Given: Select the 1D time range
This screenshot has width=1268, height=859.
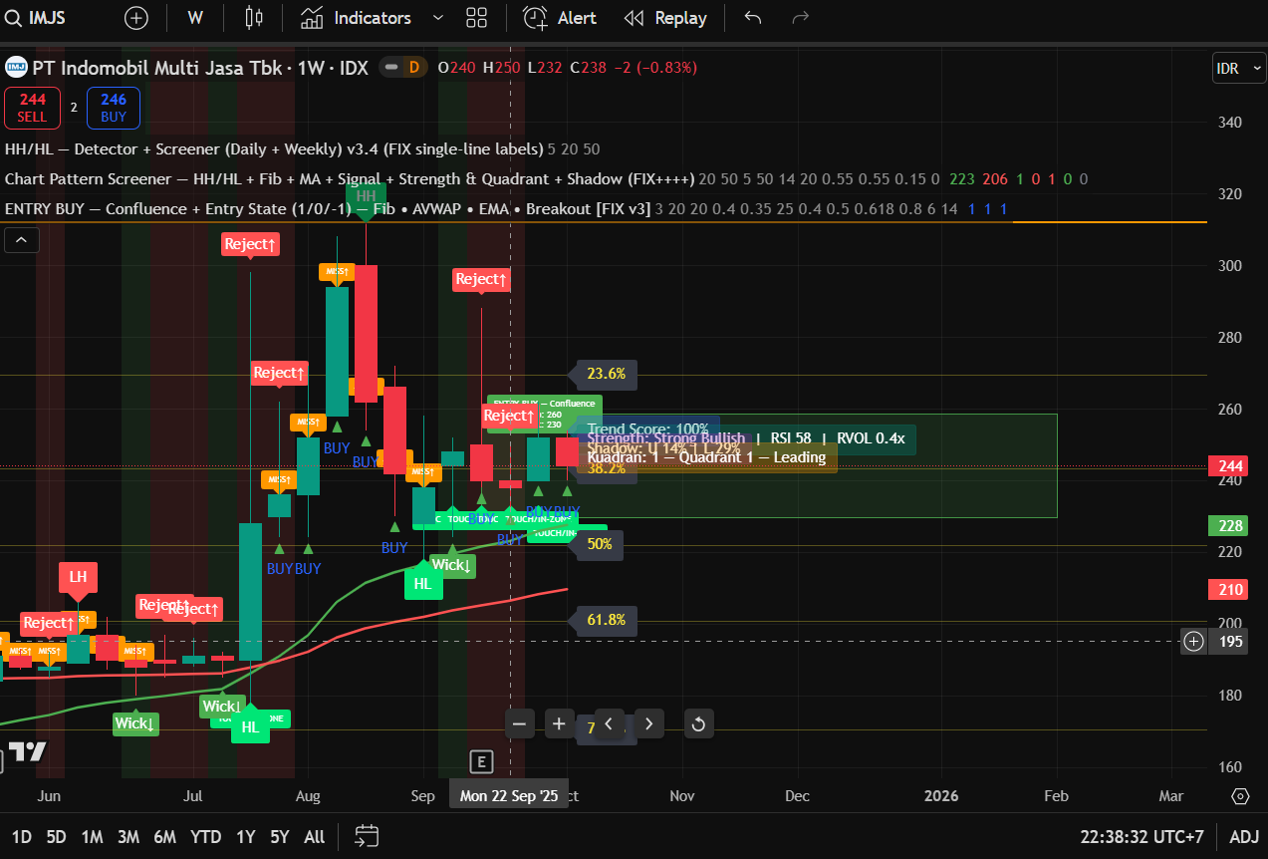Looking at the screenshot, I should point(21,837).
